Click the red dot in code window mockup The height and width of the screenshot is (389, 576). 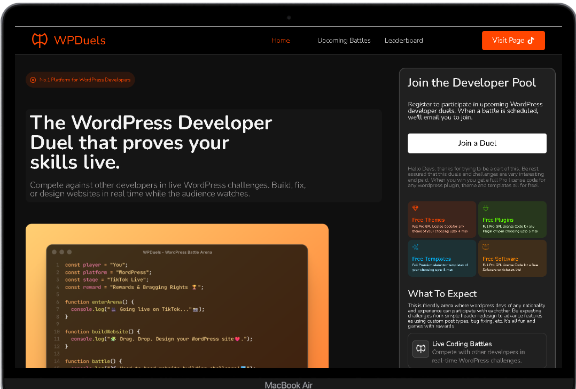pos(54,252)
